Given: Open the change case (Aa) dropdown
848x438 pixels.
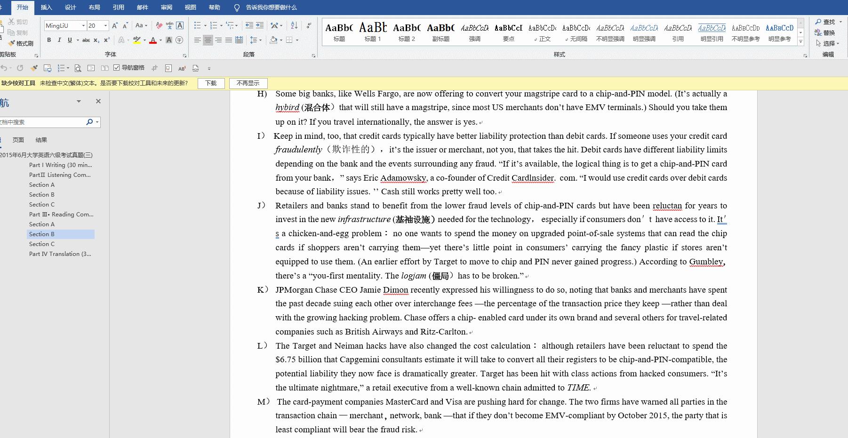Looking at the screenshot, I should point(141,26).
